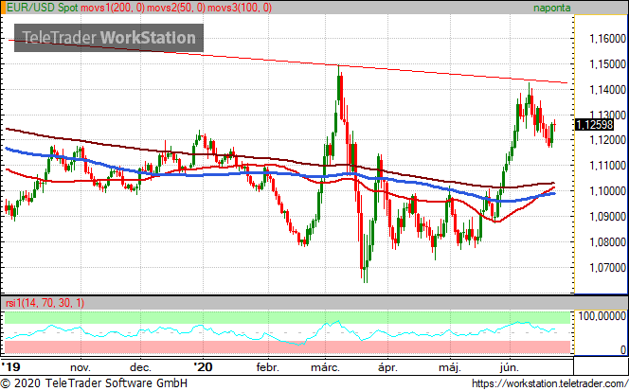Click the 1,14000 price axis label
The image size is (629, 391).
click(607, 89)
